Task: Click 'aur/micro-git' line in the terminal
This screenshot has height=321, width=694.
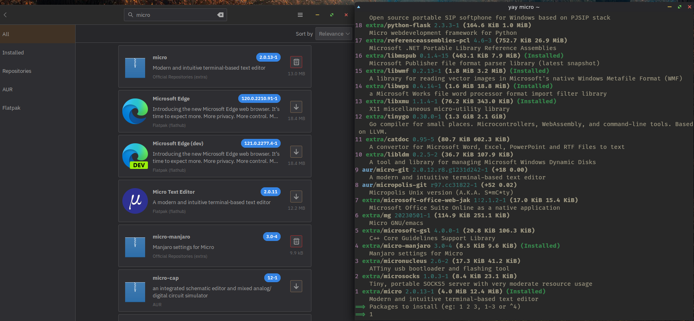Action: click(385, 170)
